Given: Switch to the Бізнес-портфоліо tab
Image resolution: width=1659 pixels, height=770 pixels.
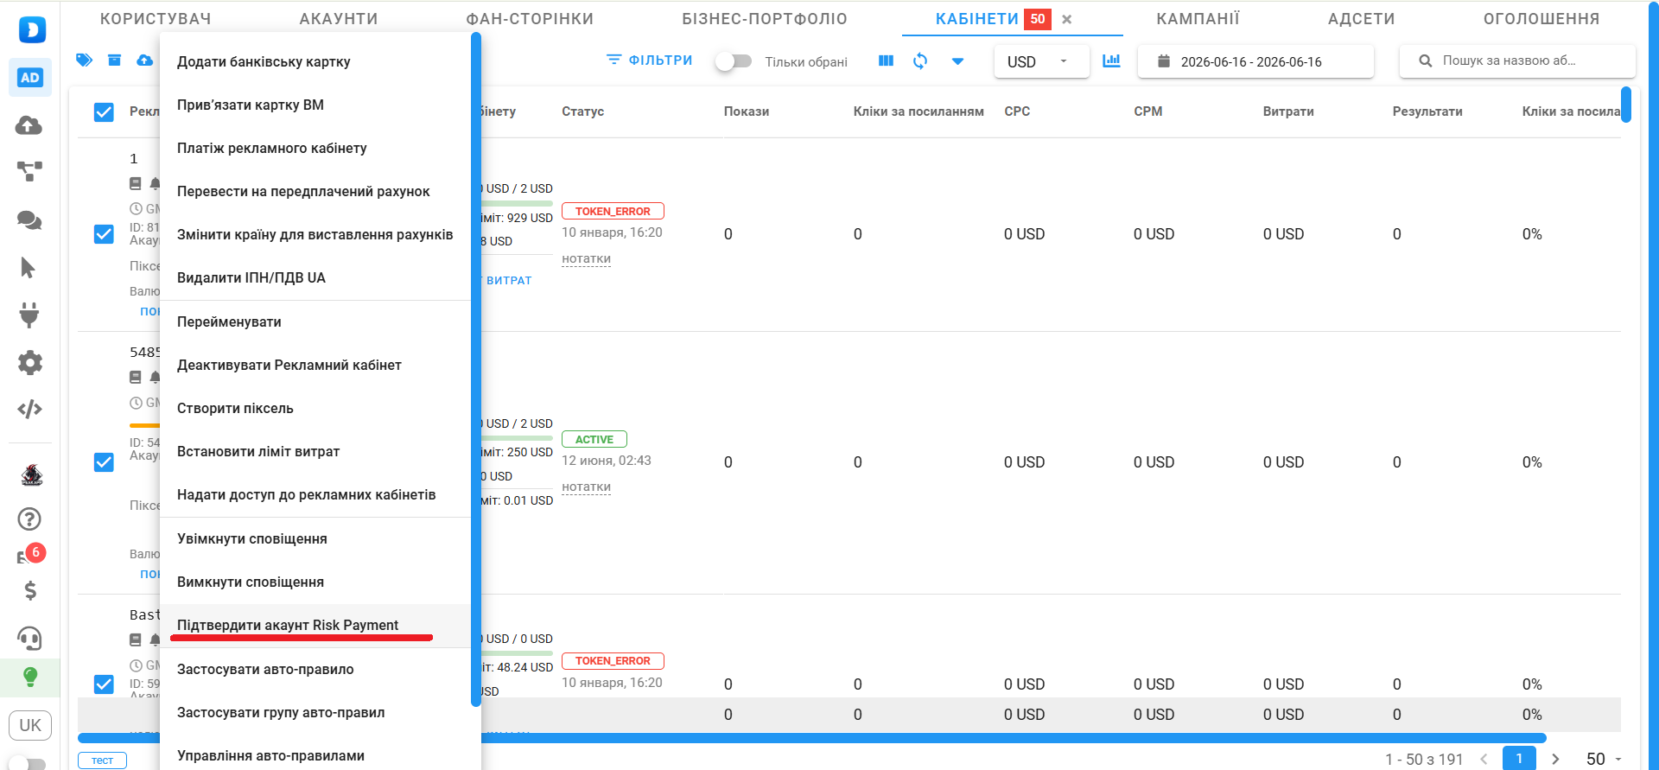Looking at the screenshot, I should 765,19.
